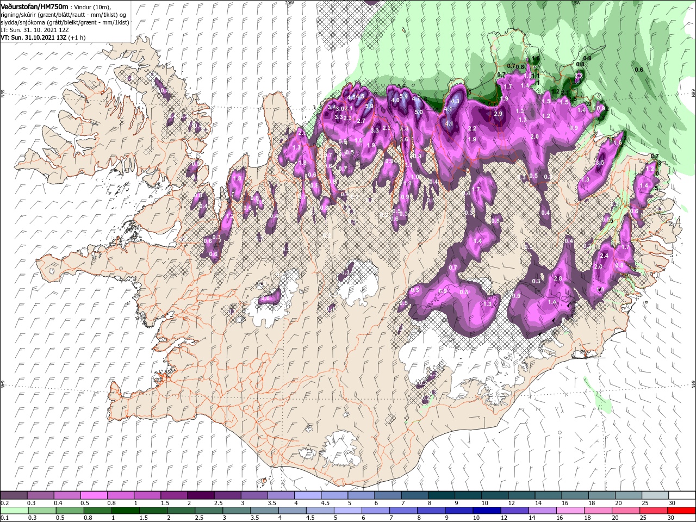The image size is (696, 522).
Task: Click the light pink 16 swatch in lower legend row
Action: point(570,511)
